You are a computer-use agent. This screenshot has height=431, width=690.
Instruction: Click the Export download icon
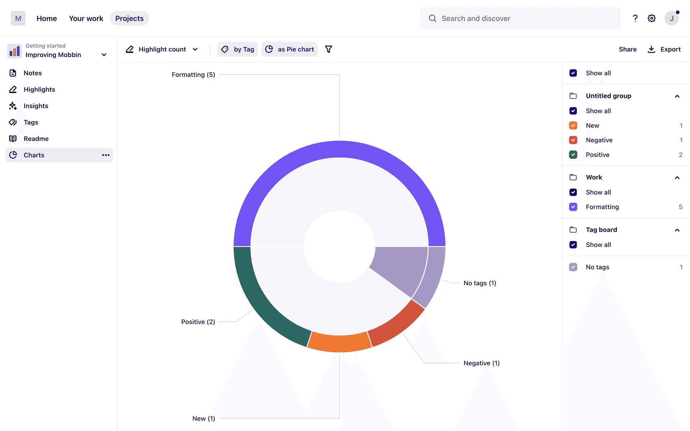coord(651,49)
